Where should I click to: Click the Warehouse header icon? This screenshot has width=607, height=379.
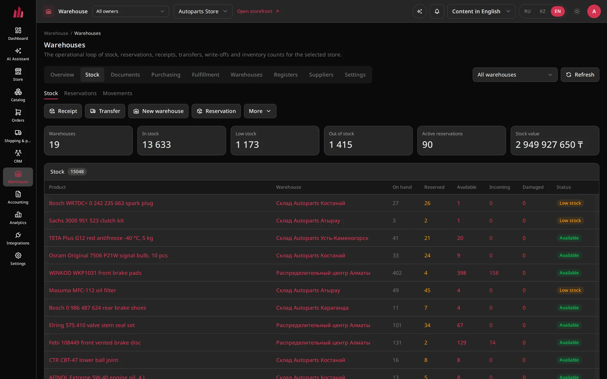click(49, 11)
